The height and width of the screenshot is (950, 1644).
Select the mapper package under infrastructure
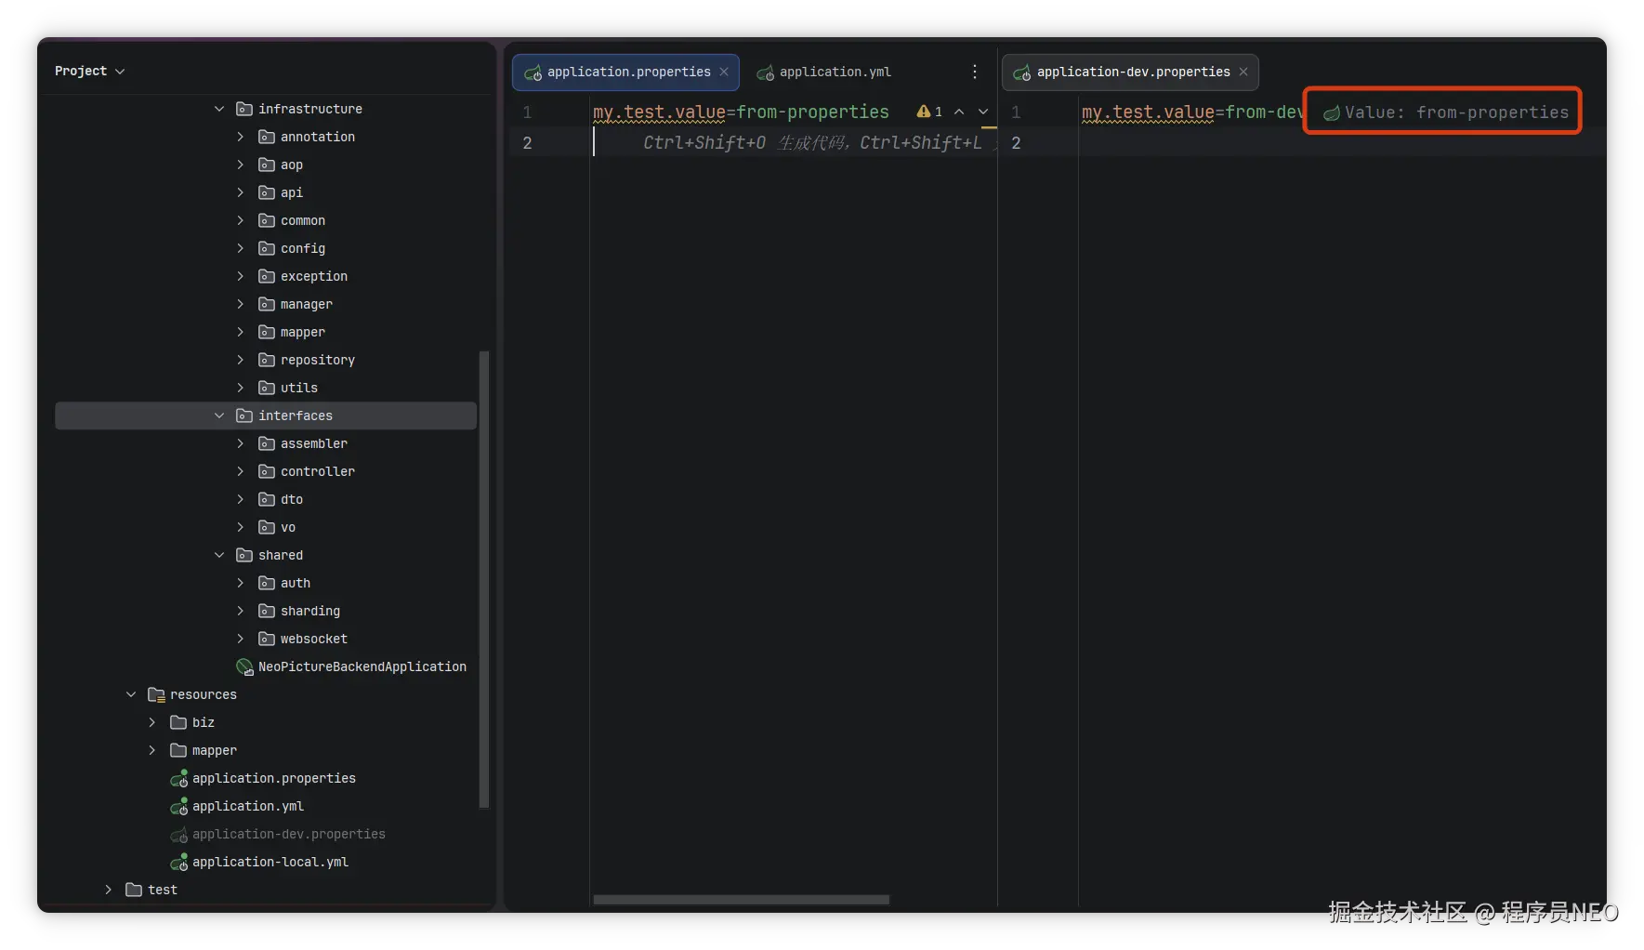tap(266, 332)
